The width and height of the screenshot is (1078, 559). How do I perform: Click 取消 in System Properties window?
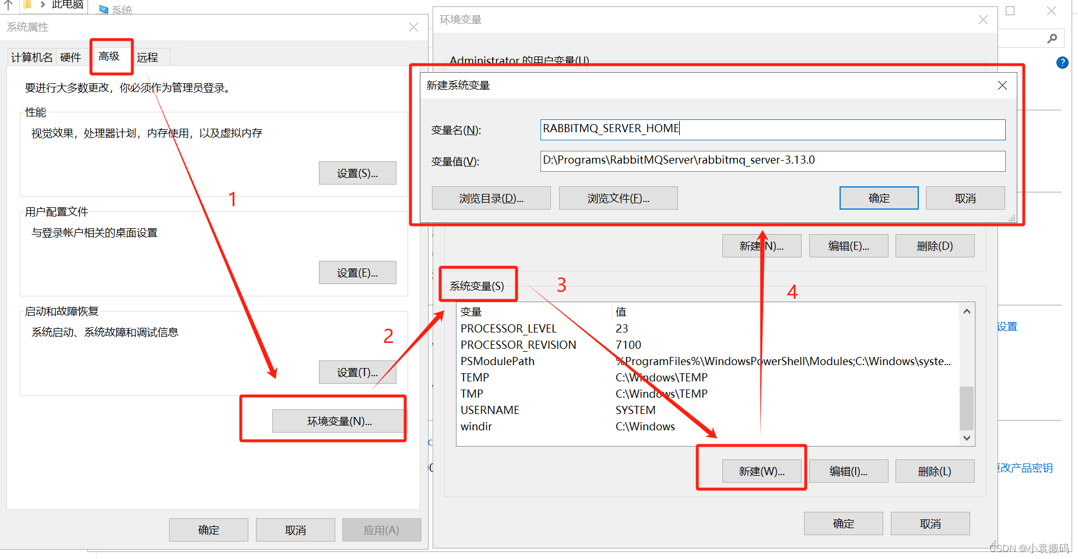click(x=296, y=530)
